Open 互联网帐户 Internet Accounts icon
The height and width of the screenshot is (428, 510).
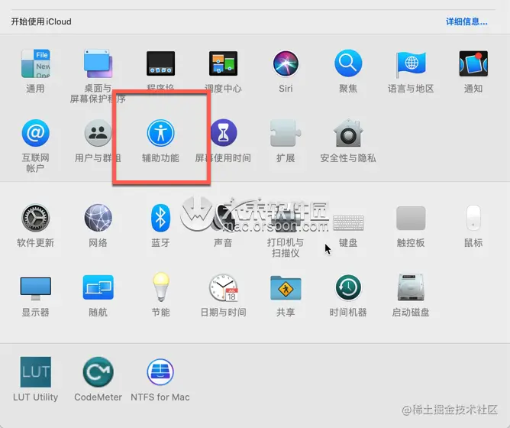[35, 133]
